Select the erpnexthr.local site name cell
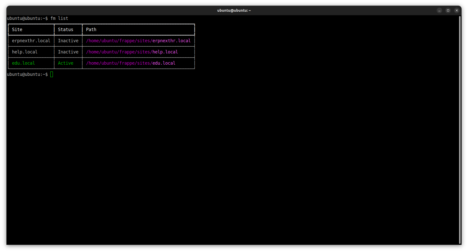The height and width of the screenshot is (252, 468). point(31,41)
